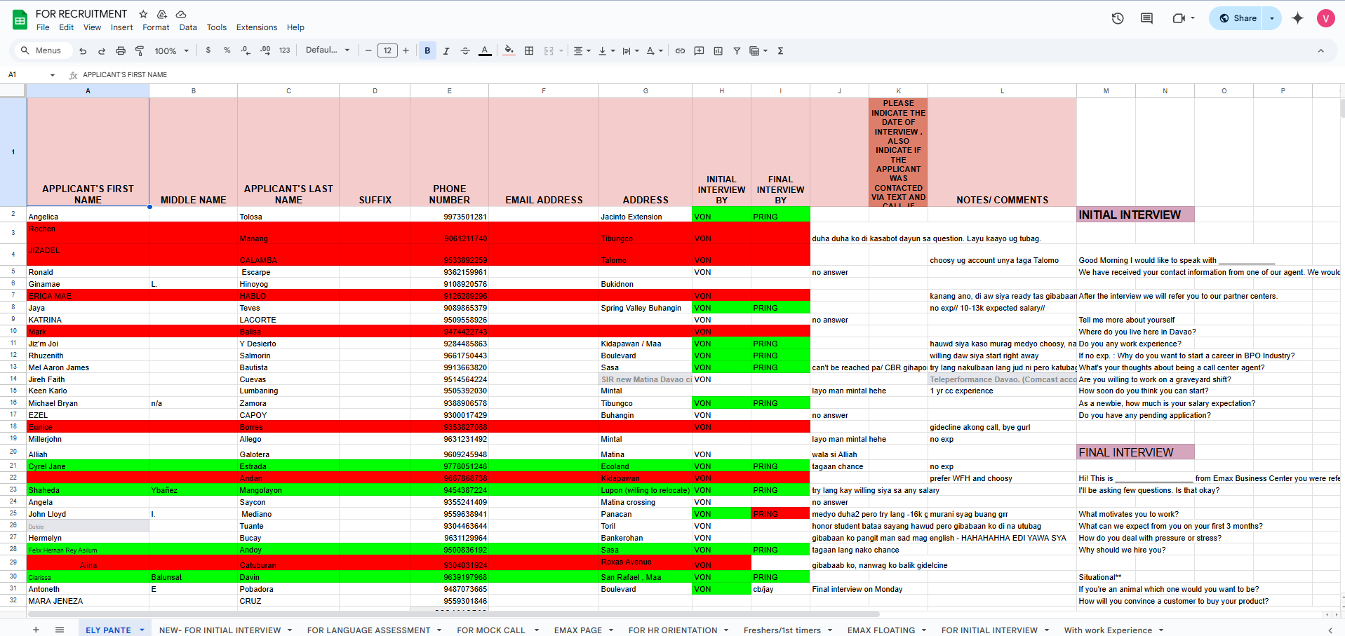Viewport: 1345px width, 636px height.
Task: Click the document title FOR RECRUITMENT
Action: point(81,14)
